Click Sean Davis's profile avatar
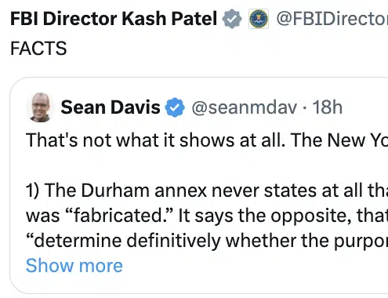The height and width of the screenshot is (298, 388). point(41,107)
